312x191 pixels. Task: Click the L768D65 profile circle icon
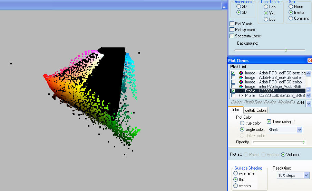[x=241, y=91]
